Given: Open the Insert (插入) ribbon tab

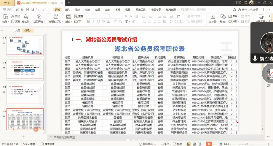Looking at the screenshot, I should [68, 9].
